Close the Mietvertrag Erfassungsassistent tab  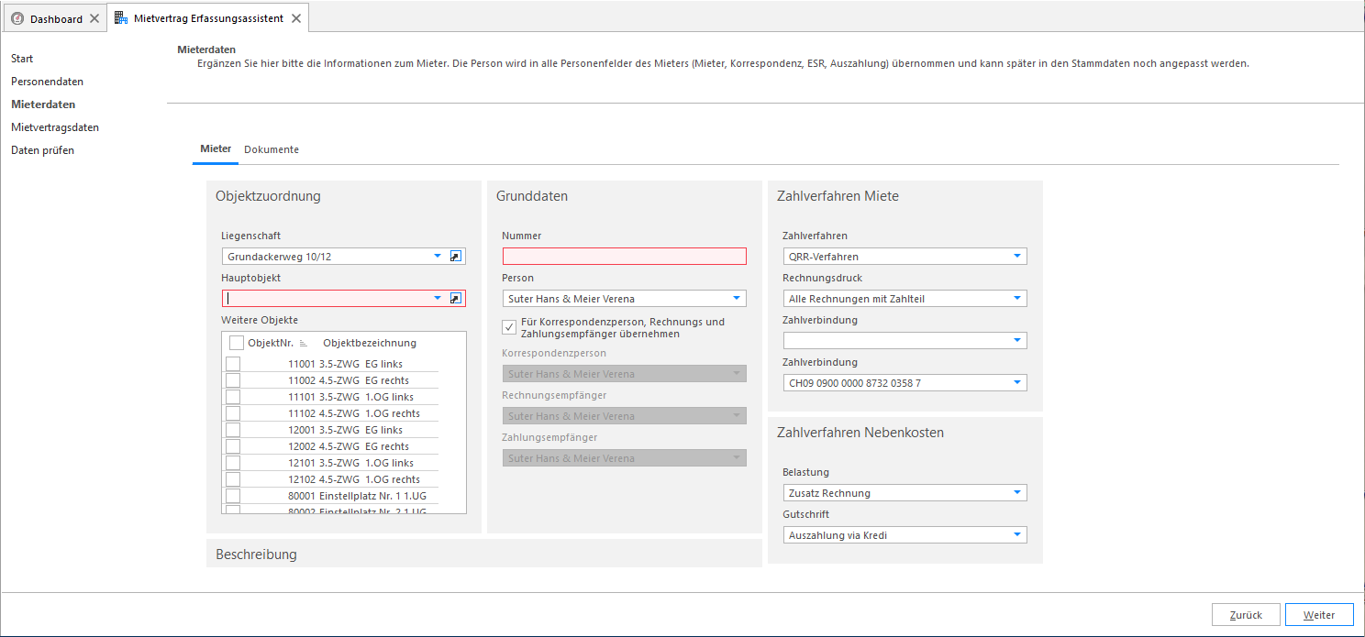click(x=294, y=18)
